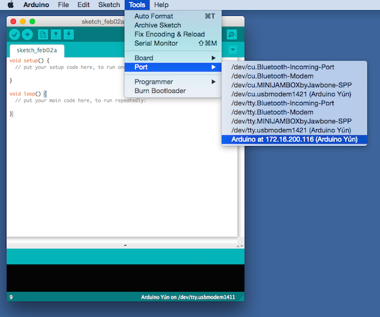The height and width of the screenshot is (317, 380).
Task: Open the Arduino application menu
Action: [x=36, y=5]
